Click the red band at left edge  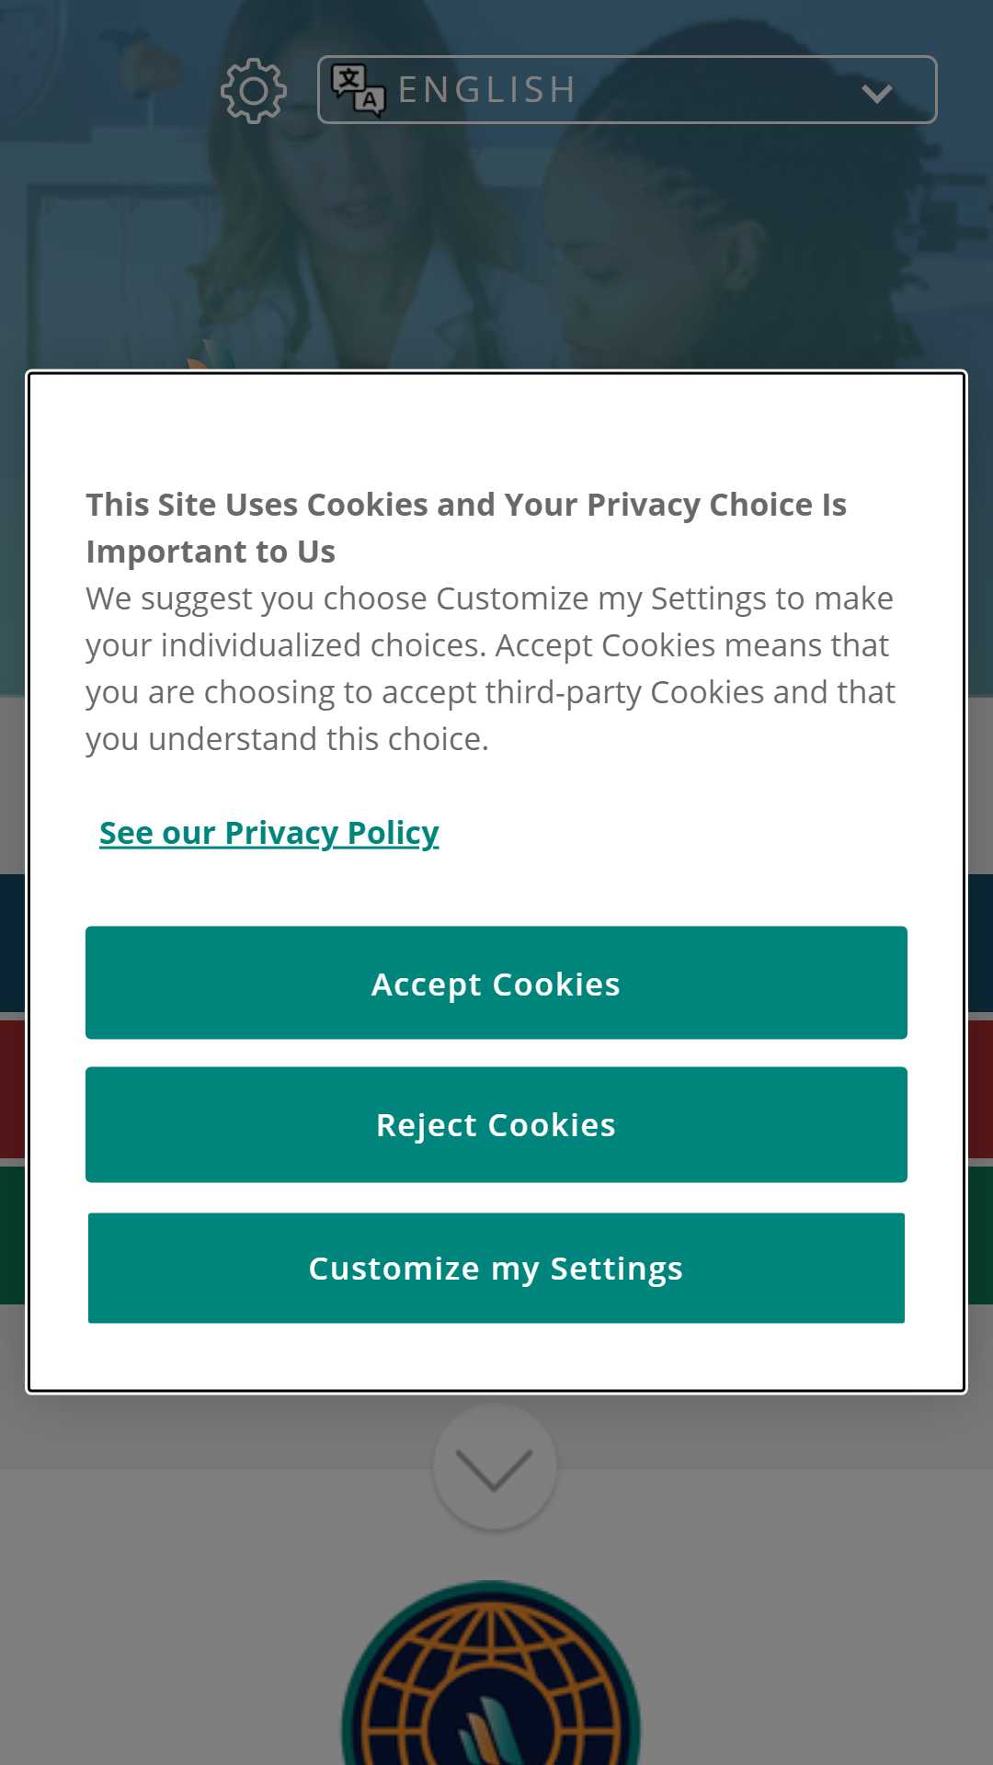coord(12,1088)
